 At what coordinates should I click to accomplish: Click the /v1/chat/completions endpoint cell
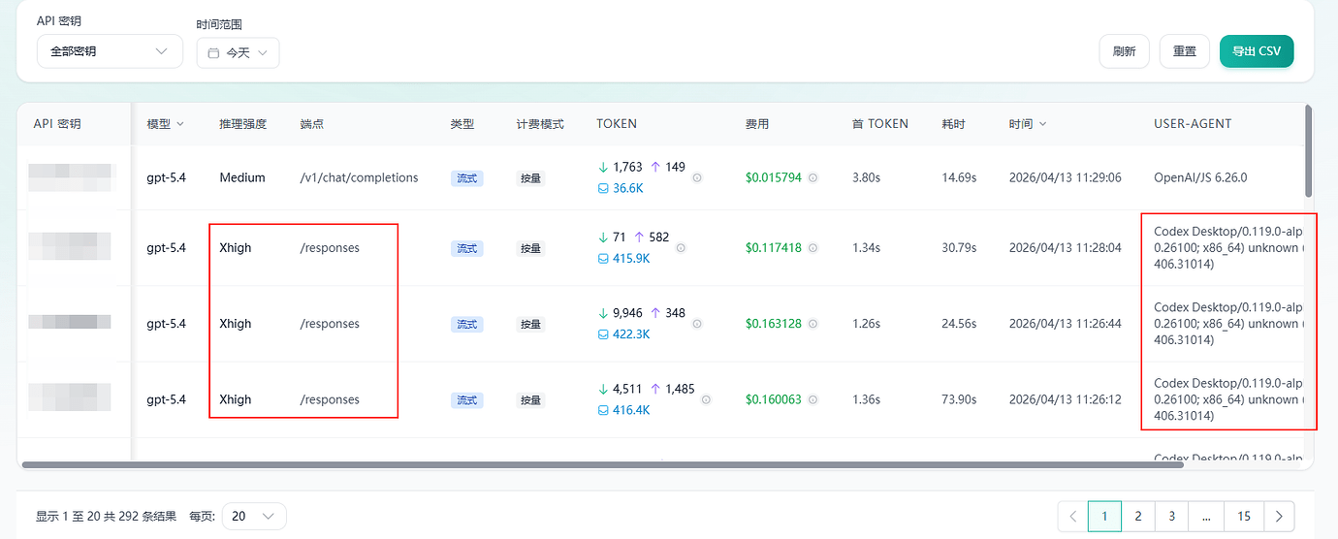coord(359,178)
